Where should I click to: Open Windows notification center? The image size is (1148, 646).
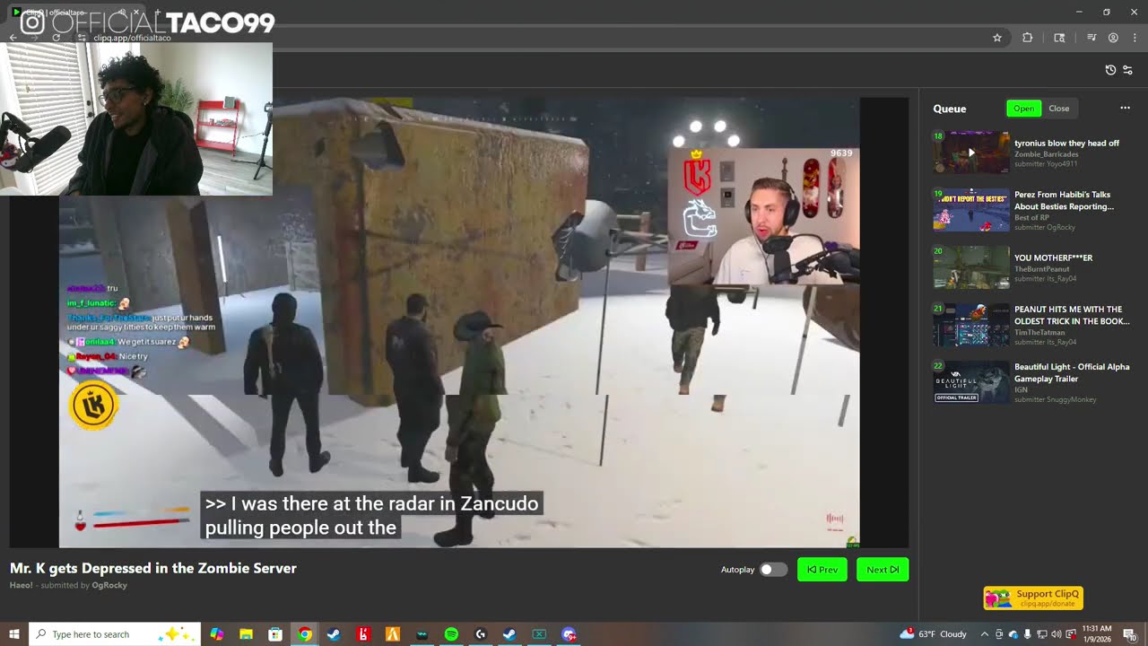1129,634
